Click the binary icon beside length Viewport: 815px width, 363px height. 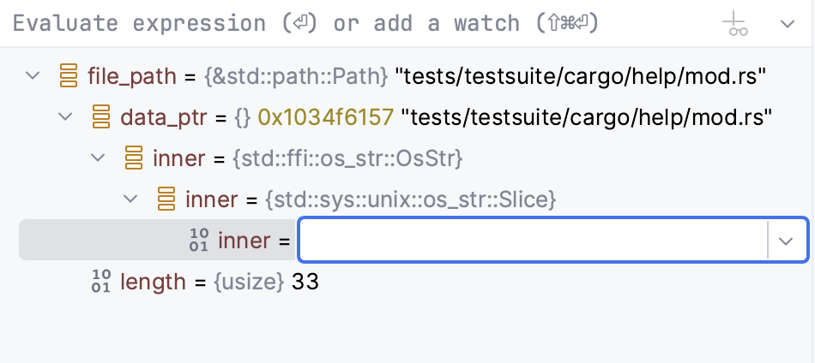(101, 281)
